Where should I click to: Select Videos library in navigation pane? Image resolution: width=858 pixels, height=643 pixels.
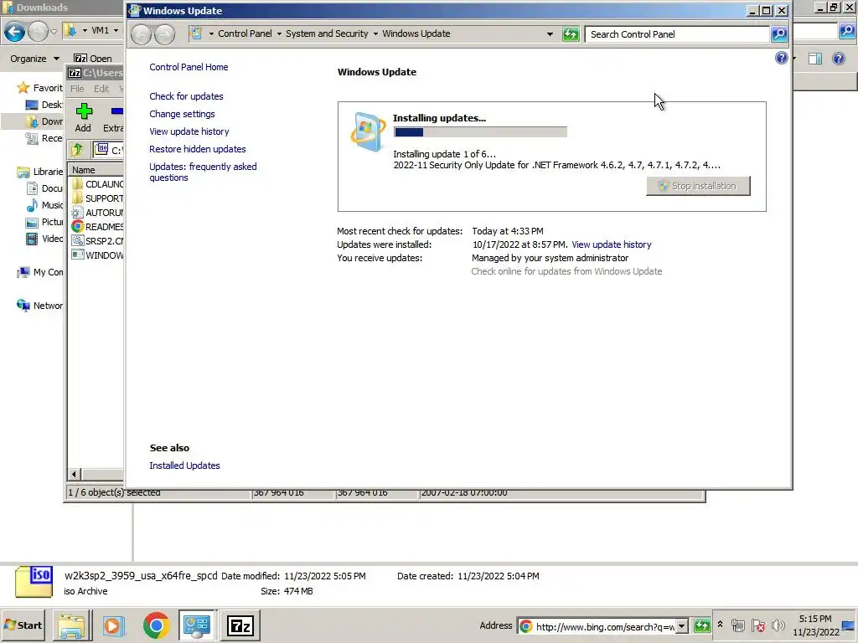(x=45, y=239)
